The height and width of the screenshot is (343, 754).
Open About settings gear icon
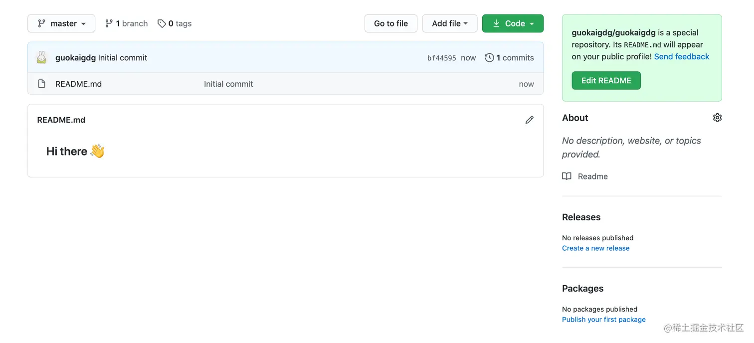717,118
